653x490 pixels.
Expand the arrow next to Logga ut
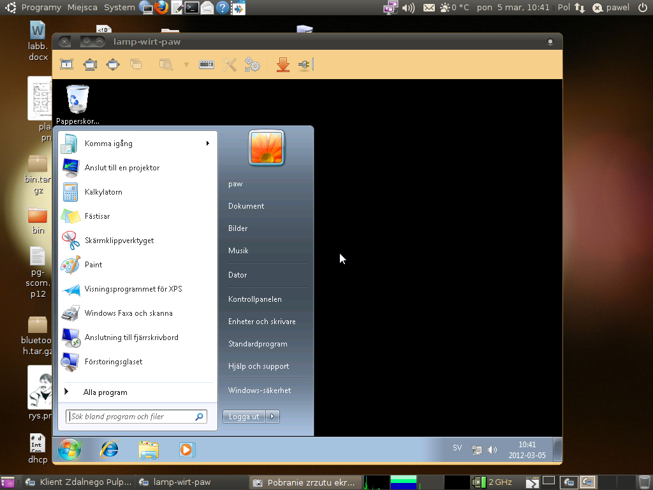coord(272,417)
